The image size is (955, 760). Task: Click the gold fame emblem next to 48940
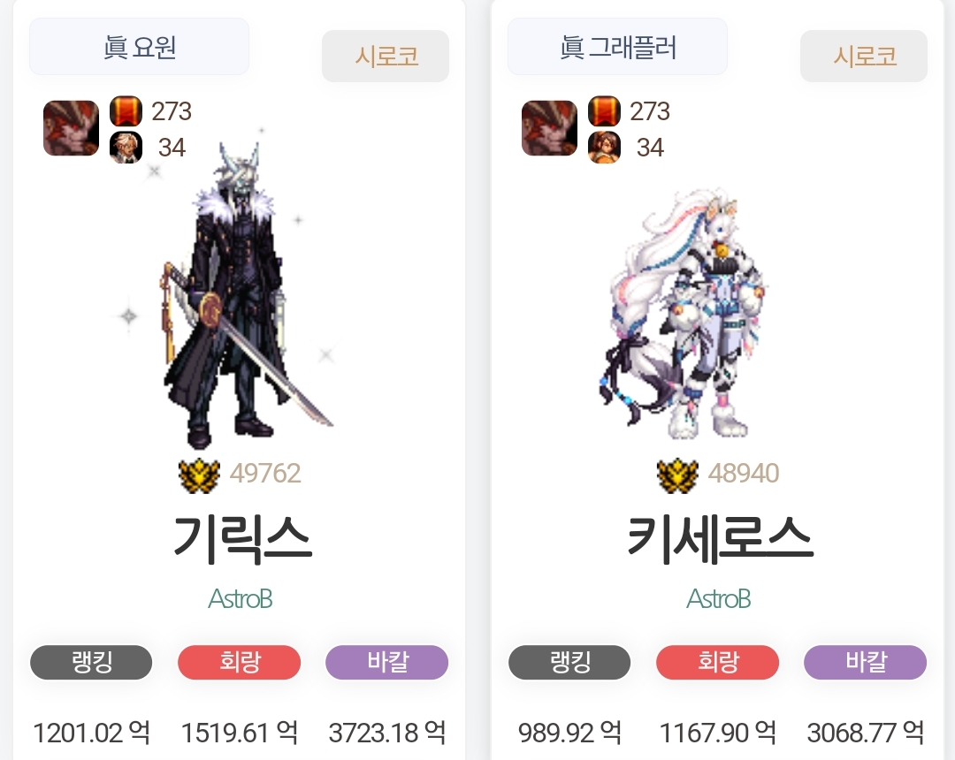pos(676,475)
